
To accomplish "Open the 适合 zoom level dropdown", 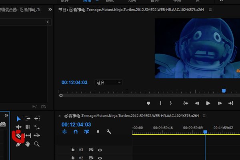I will coord(108,83).
